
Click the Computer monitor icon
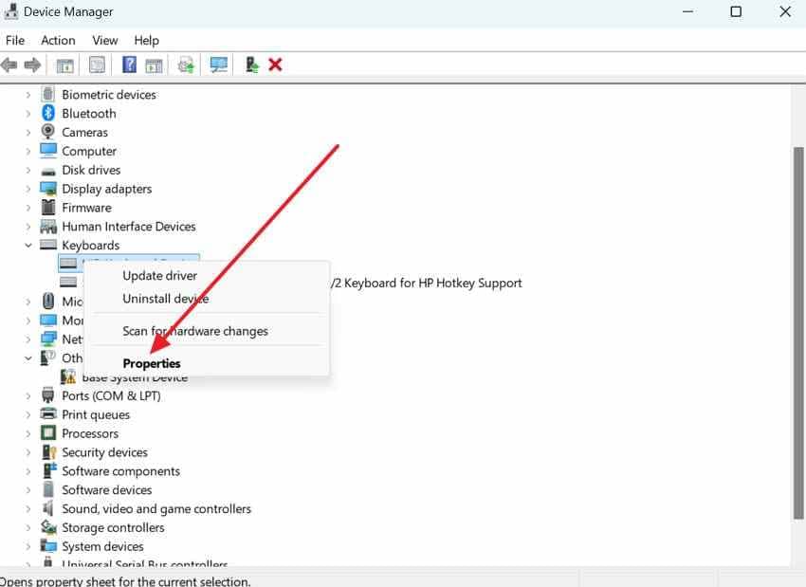click(48, 151)
